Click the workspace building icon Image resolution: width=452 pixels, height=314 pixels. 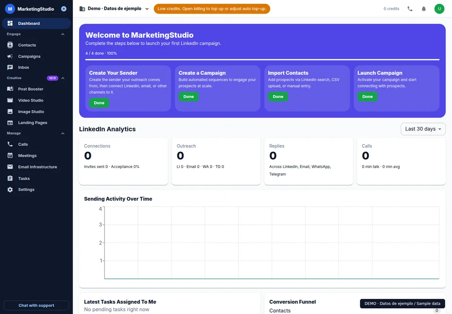pyautogui.click(x=82, y=8)
